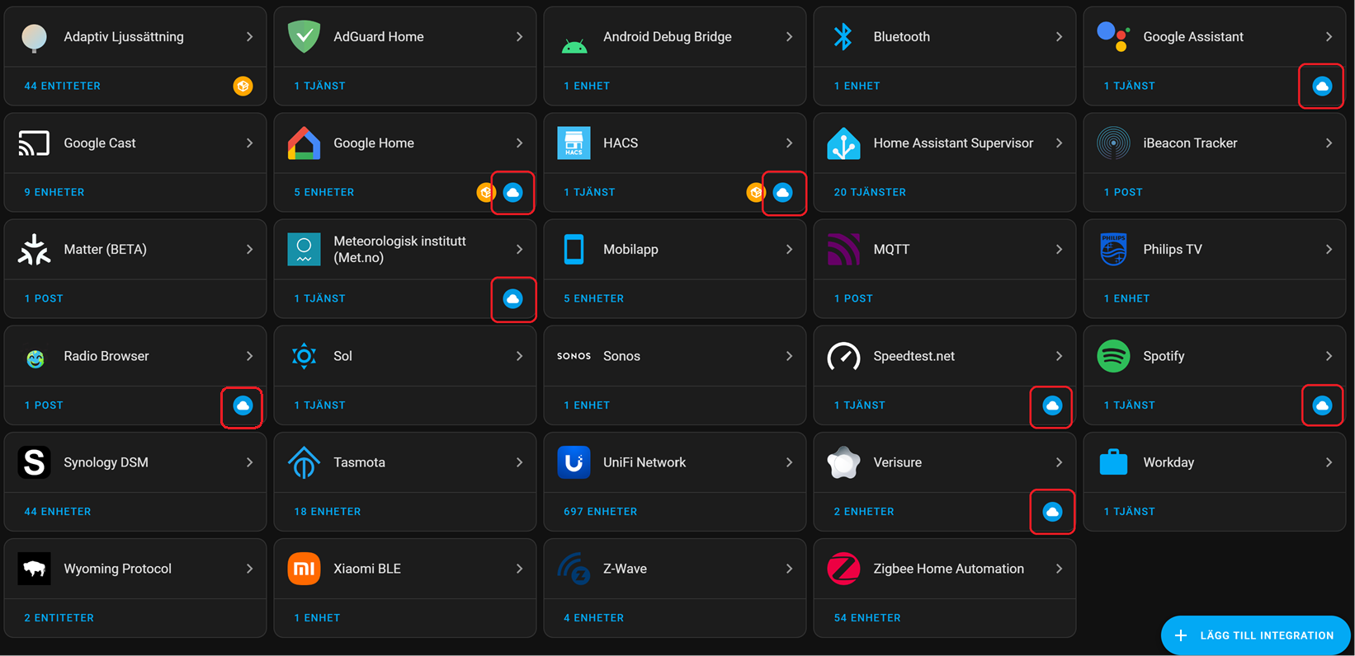Select the Sonos integration card title
1355x656 pixels.
[x=621, y=356]
